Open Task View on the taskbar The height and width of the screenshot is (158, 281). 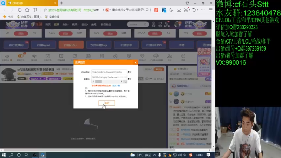click(26, 155)
